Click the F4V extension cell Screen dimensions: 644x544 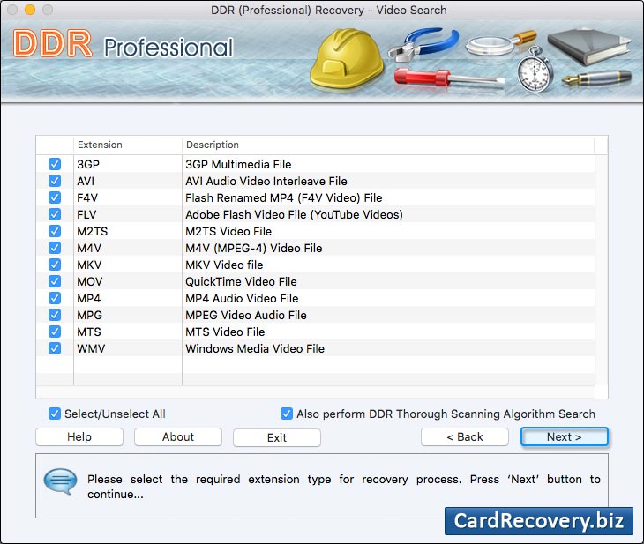[128, 197]
